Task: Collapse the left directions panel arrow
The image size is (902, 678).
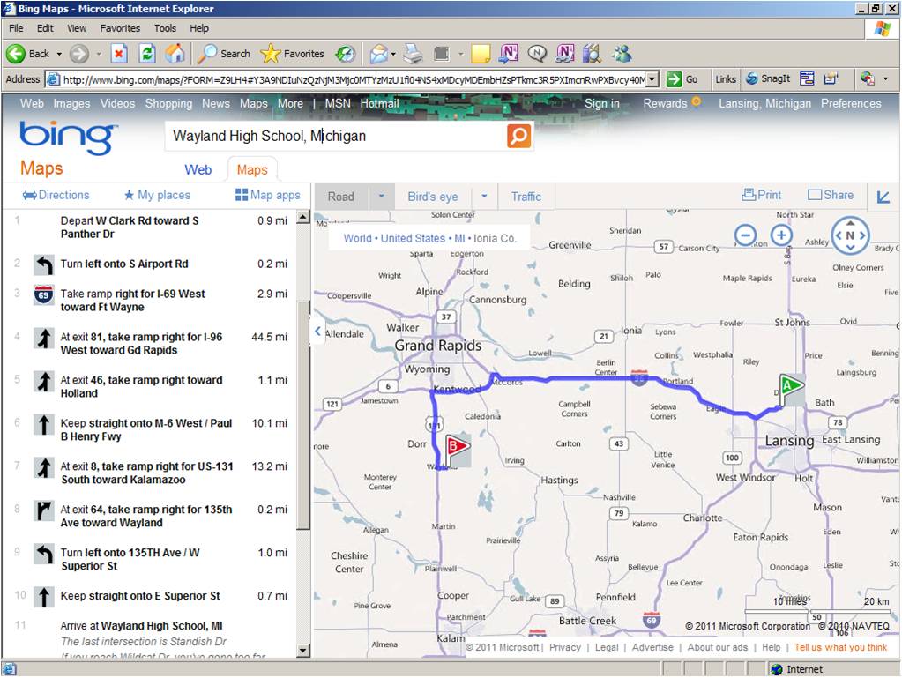Action: click(x=317, y=332)
